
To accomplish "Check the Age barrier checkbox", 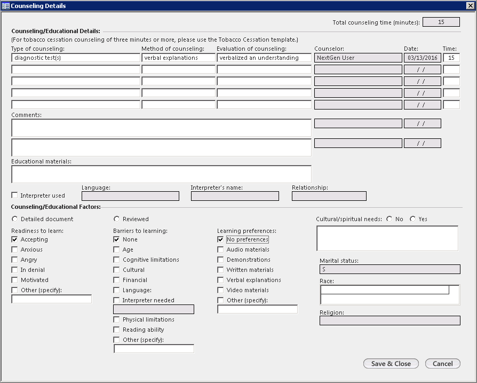I will point(116,249).
